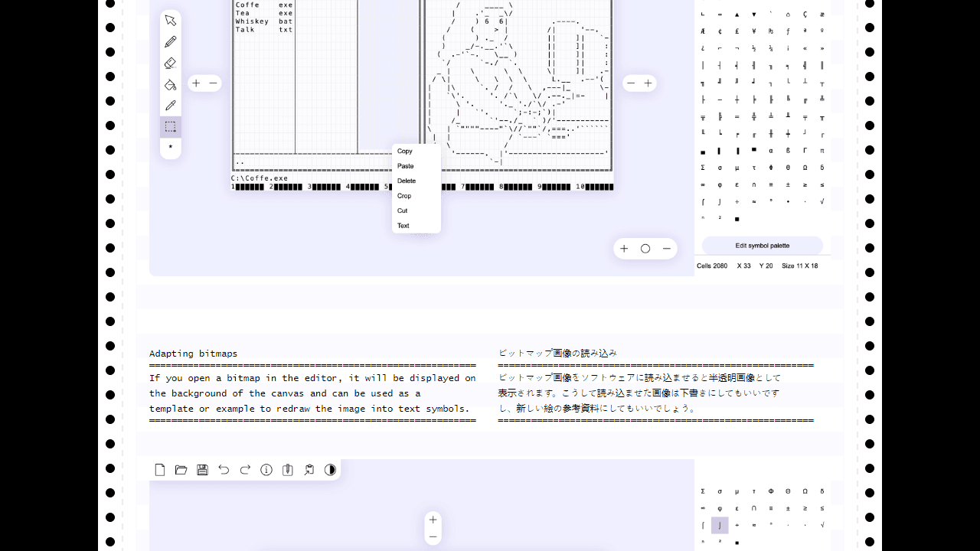
Task: Pick the ½ one-half symbol
Action: click(754, 48)
